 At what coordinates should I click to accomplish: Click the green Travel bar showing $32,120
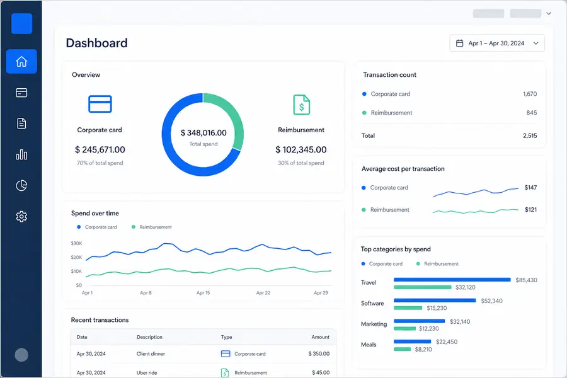[422, 287]
